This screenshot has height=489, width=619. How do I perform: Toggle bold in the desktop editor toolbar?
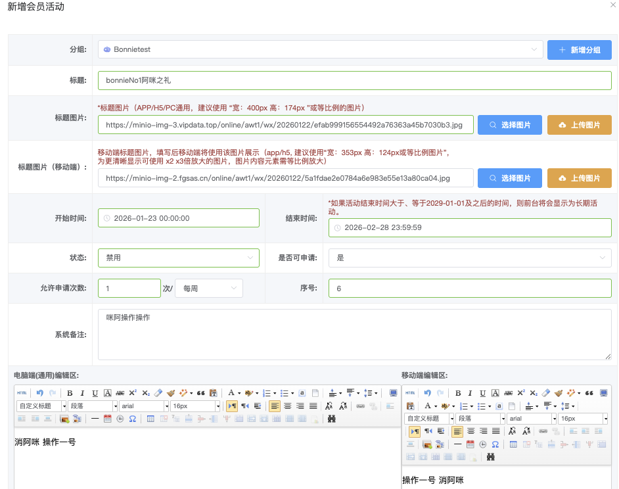(70, 393)
